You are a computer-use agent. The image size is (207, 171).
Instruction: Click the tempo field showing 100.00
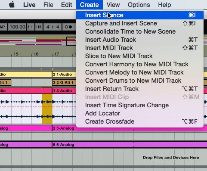coord(17,27)
